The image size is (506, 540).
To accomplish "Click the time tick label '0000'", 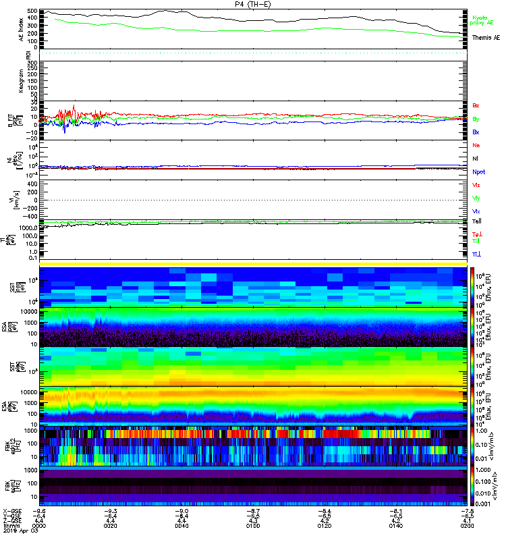I will coord(39,526).
